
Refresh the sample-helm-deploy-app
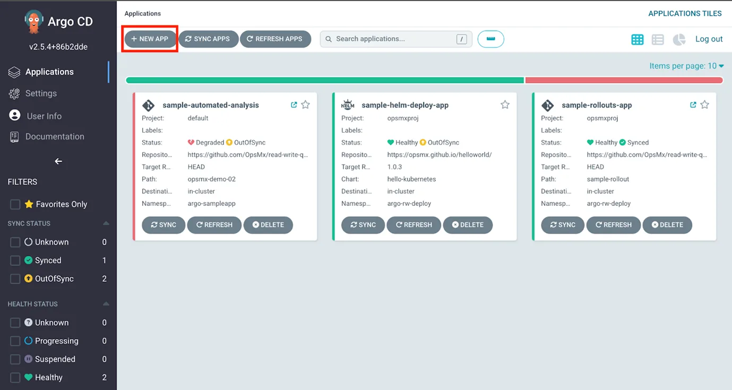[x=414, y=225]
